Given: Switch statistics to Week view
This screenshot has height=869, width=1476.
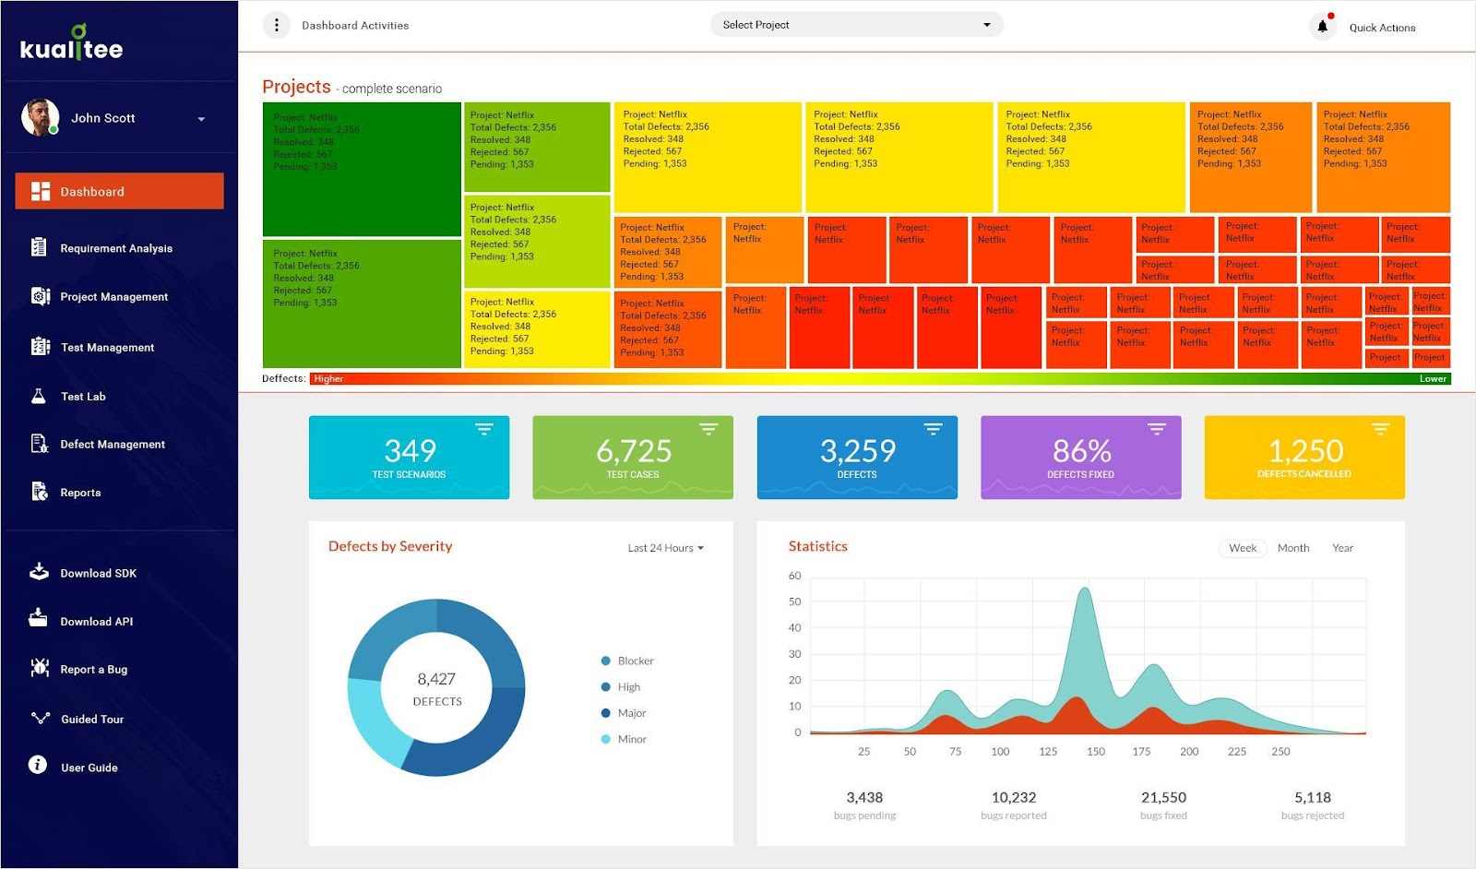Looking at the screenshot, I should (x=1243, y=548).
